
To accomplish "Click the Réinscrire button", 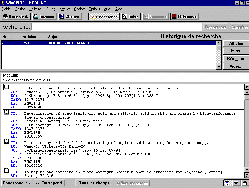I will 236,59.
